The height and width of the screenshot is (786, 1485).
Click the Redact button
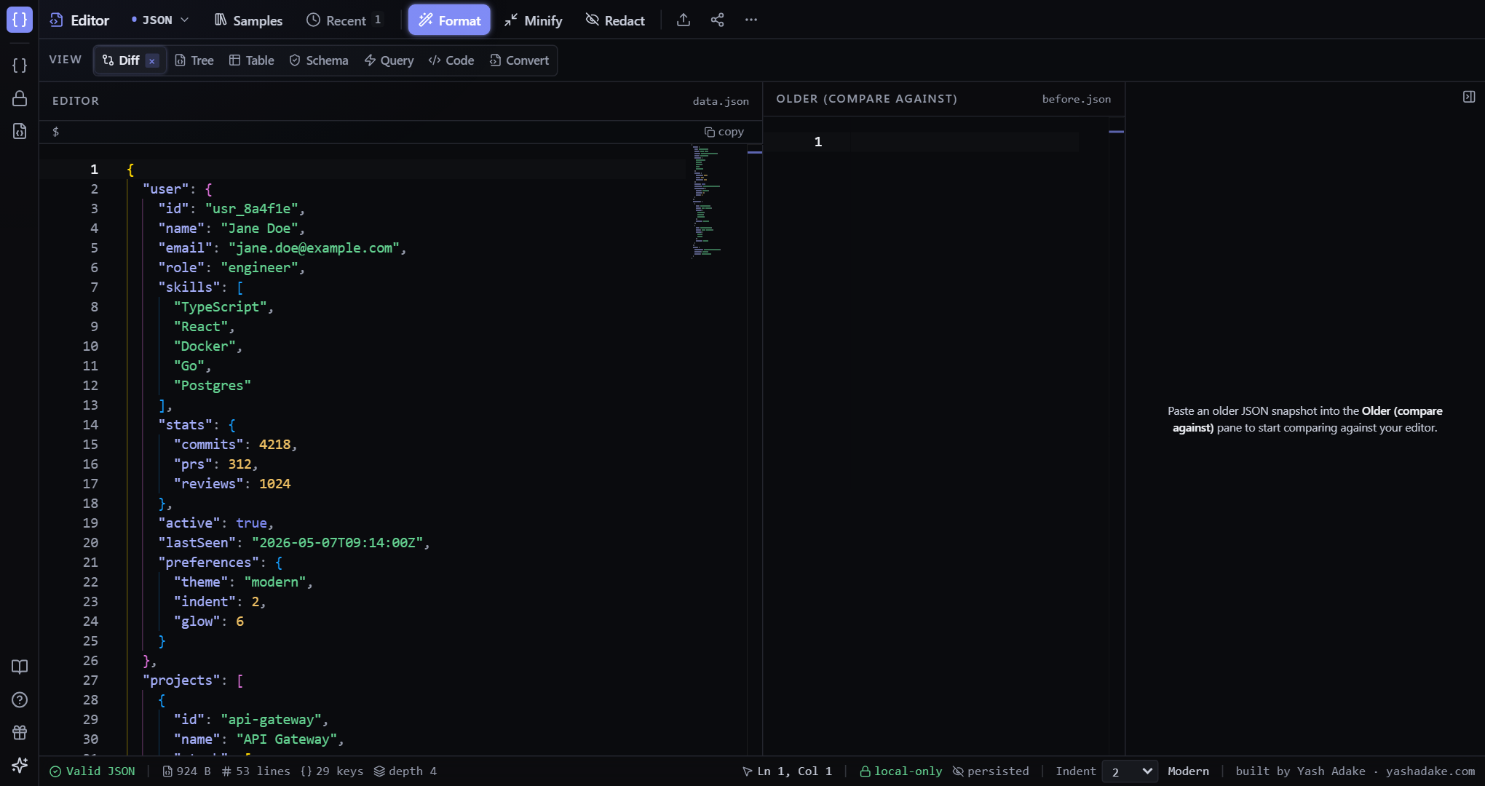(615, 20)
